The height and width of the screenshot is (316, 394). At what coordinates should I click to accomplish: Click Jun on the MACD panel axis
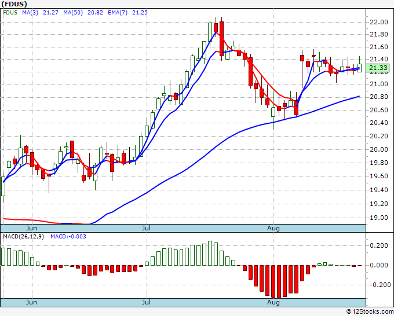tap(31, 302)
